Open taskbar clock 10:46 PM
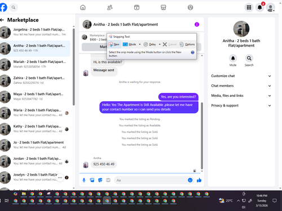Viewport: 282px width, 211px height. [262, 201]
